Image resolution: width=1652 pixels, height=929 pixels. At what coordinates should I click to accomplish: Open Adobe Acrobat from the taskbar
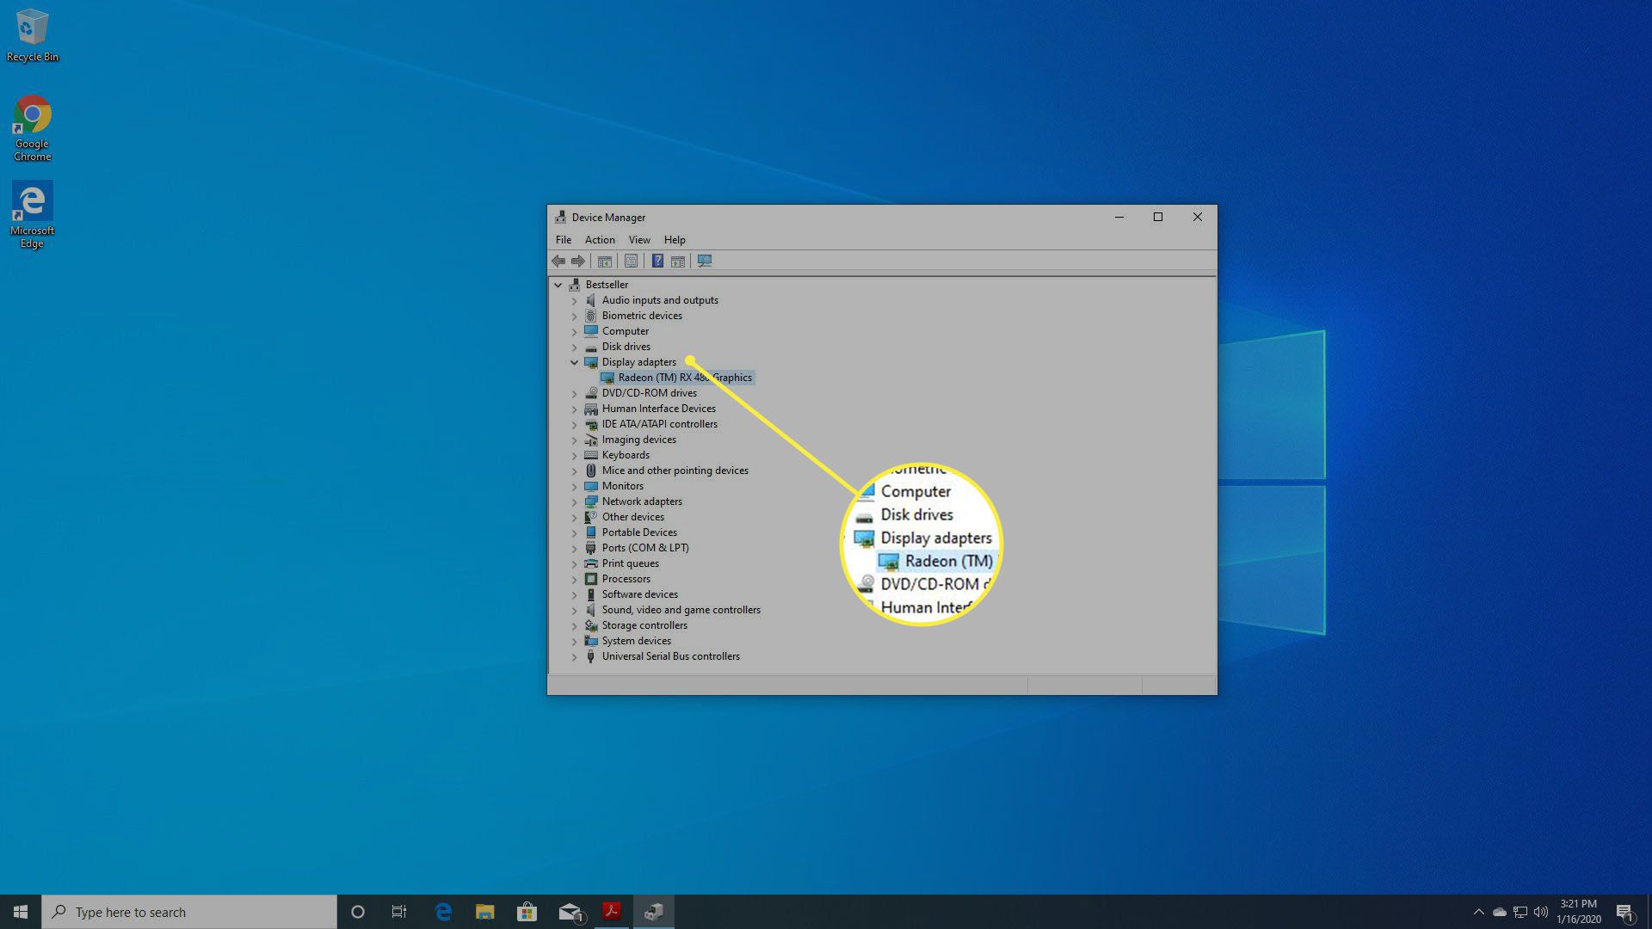(612, 912)
